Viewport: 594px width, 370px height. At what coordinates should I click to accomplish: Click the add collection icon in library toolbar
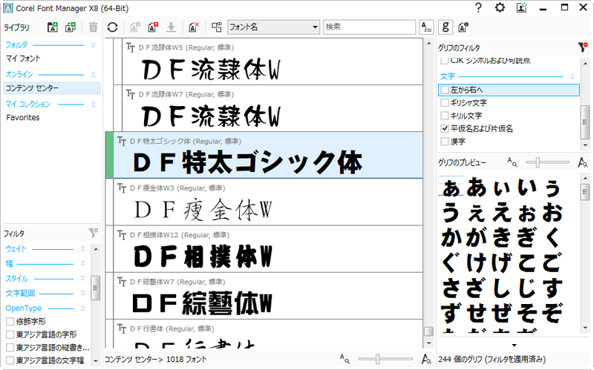71,27
